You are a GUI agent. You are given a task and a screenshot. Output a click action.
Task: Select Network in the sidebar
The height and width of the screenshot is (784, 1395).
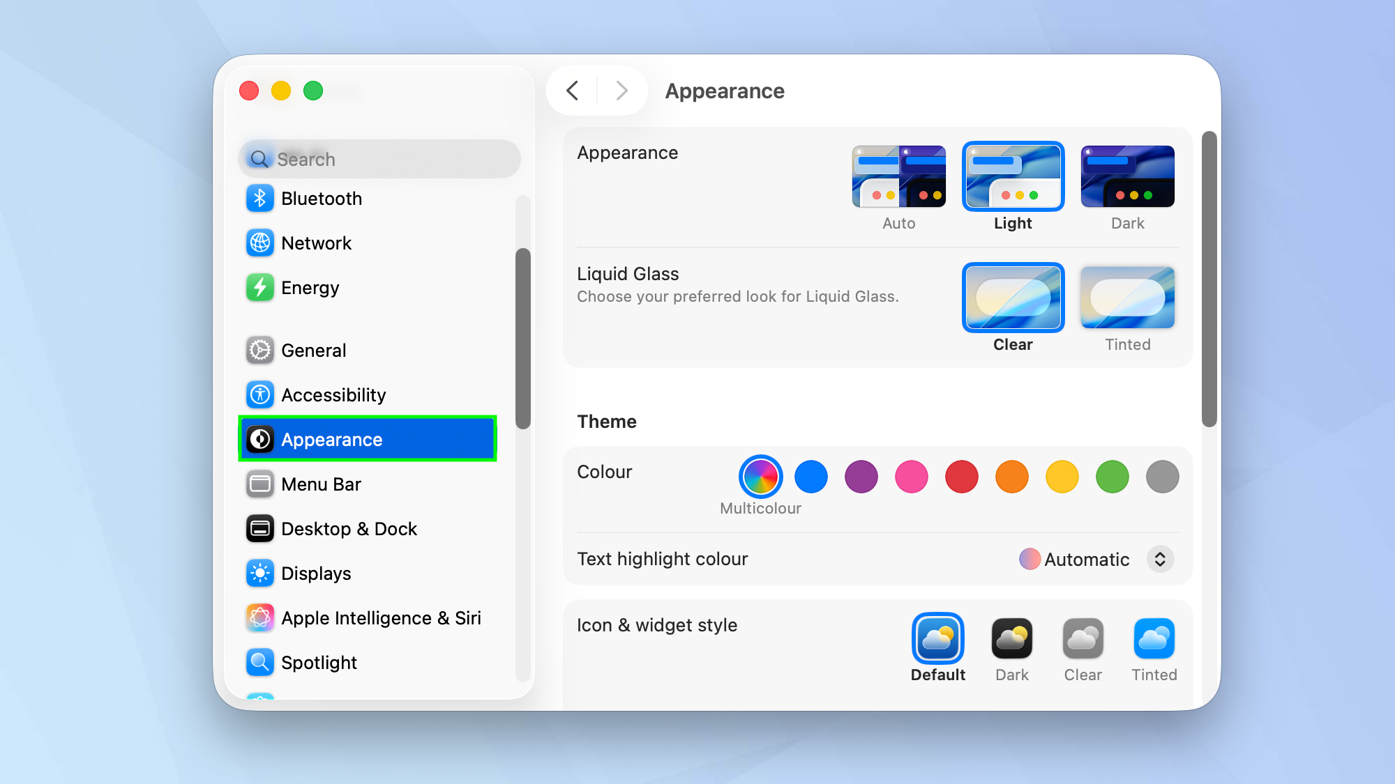(316, 243)
